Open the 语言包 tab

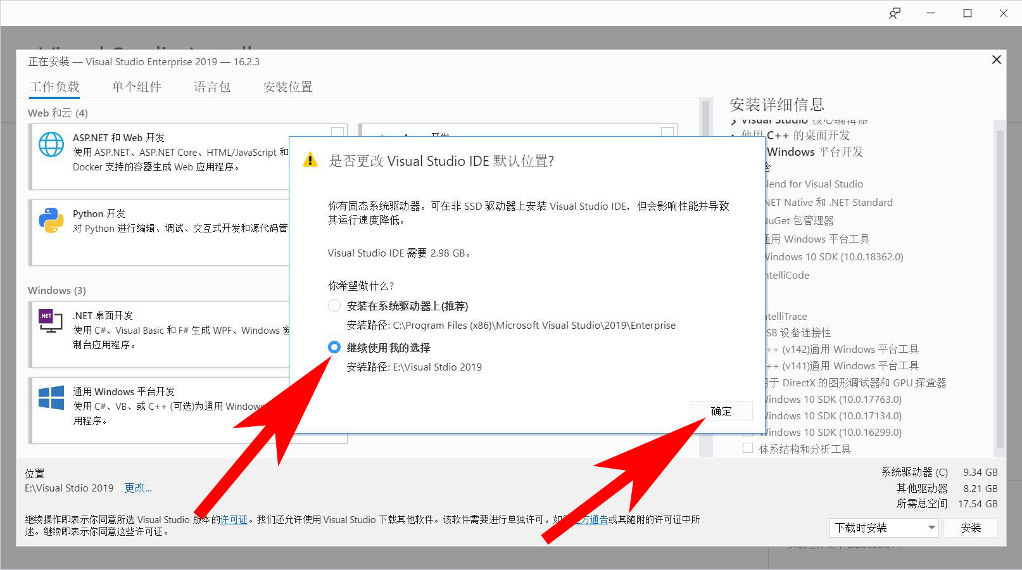pyautogui.click(x=211, y=87)
